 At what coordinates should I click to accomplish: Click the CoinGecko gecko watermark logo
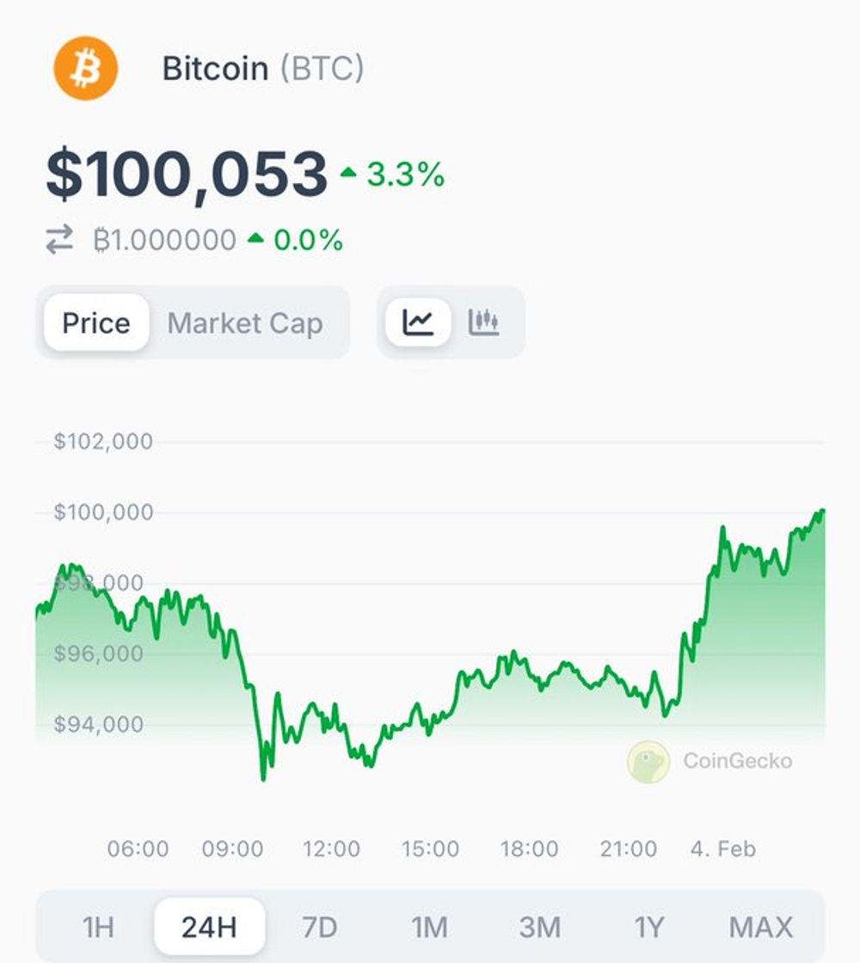coord(648,762)
